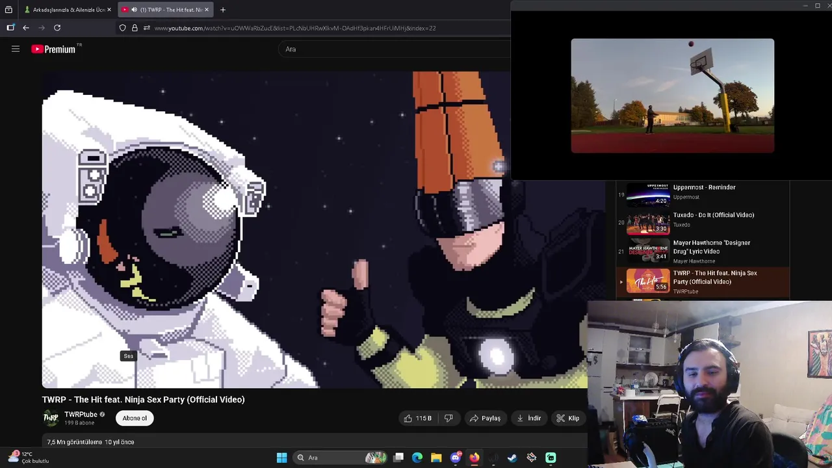Screen dimensions: 832x468
Task: Click the basketball court video in overlay window
Action: [x=673, y=96]
